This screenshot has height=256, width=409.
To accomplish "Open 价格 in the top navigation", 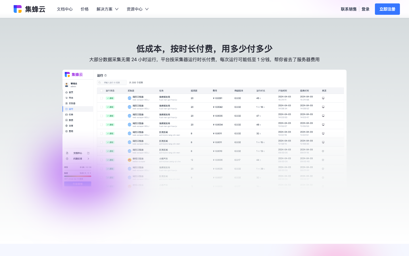I will coord(85,9).
